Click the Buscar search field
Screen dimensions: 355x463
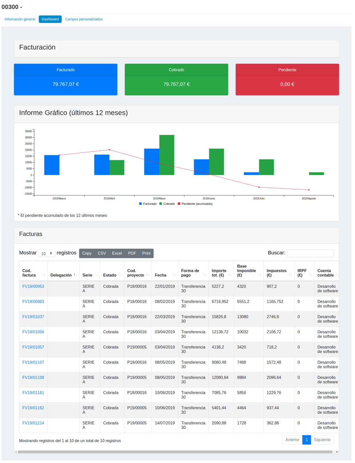tap(310, 253)
